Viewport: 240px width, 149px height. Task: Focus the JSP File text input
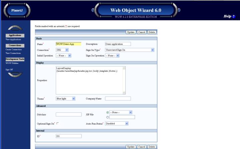point(122,117)
